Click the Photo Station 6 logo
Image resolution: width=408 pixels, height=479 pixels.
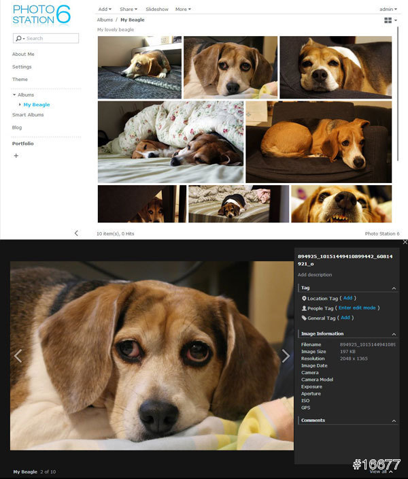tap(41, 14)
